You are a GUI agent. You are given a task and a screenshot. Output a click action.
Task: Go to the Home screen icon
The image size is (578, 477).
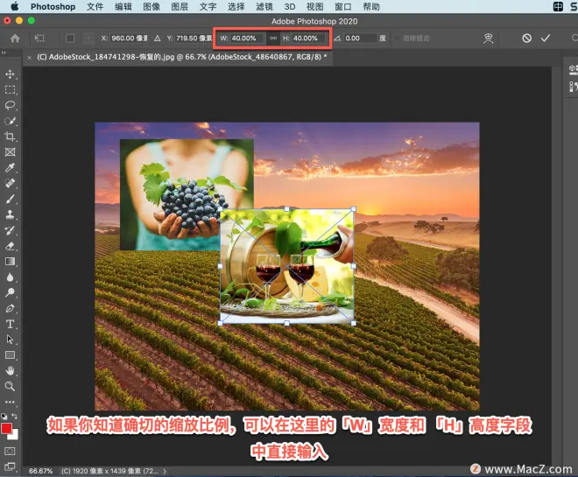coord(15,39)
